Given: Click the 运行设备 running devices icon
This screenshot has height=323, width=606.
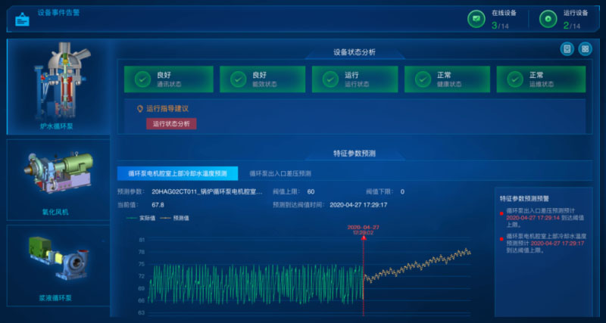Looking at the screenshot, I should pos(547,19).
